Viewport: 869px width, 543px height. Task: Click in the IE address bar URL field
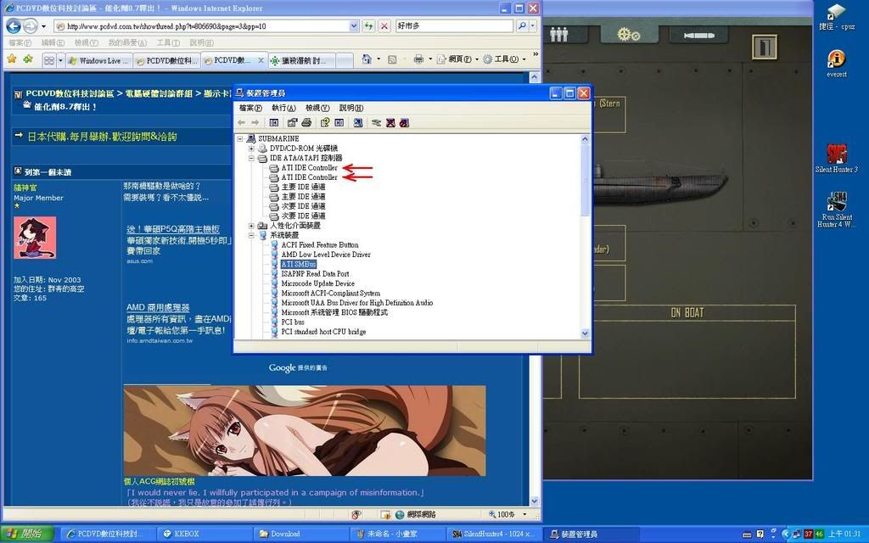pos(205,26)
